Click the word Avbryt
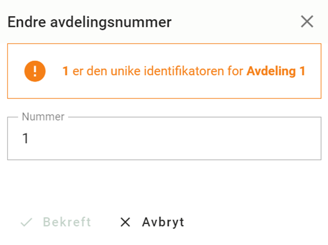This screenshot has height=245, width=328. (163, 222)
